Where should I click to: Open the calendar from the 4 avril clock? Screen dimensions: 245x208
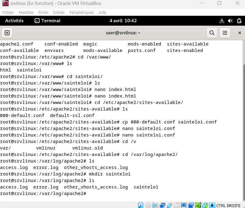tap(123, 21)
